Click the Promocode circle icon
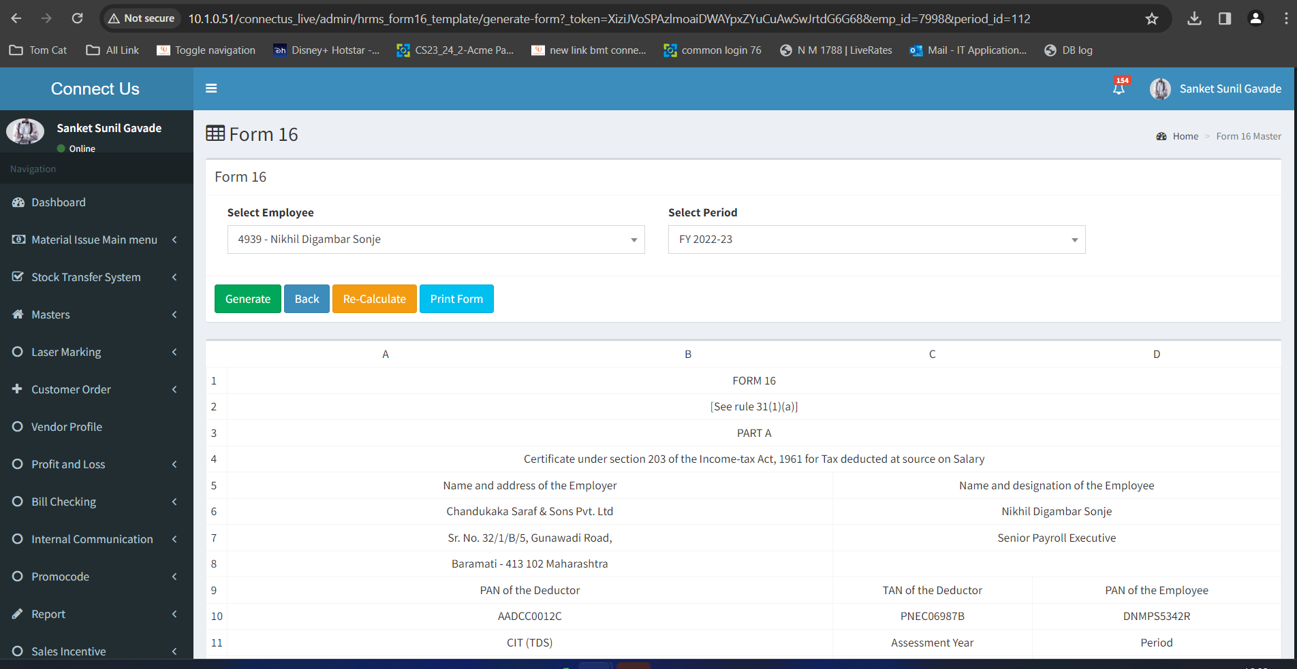 pyautogui.click(x=18, y=576)
